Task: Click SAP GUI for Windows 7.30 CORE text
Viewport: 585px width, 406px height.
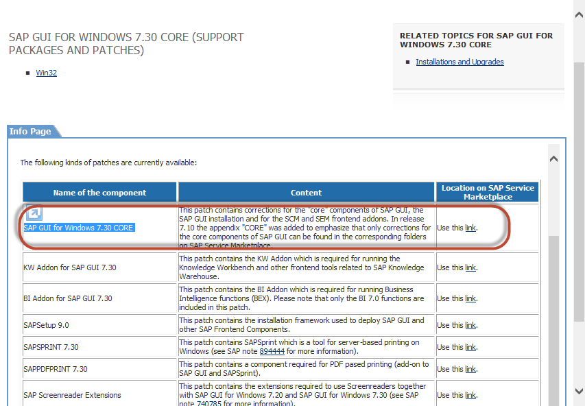Action: click(78, 228)
